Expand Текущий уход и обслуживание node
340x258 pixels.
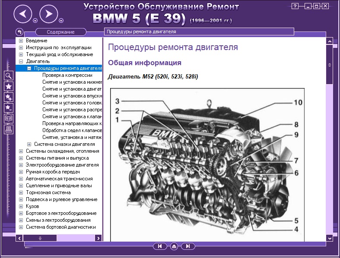click(21, 55)
